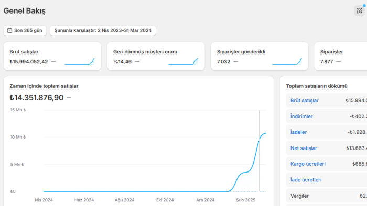Click the Geri dönmüş müşteri oranı sparkline
Screen dimensions: 367x206
point(183,62)
